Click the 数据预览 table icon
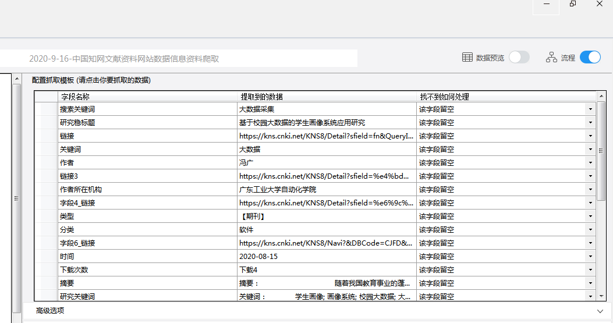This screenshot has width=613, height=323. click(467, 57)
